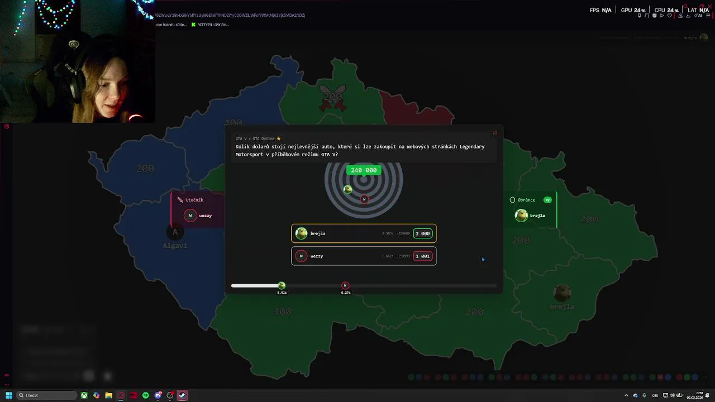Image resolution: width=715 pixels, height=402 pixels.
Task: Open the Xbox app from taskbar
Action: (x=84, y=395)
